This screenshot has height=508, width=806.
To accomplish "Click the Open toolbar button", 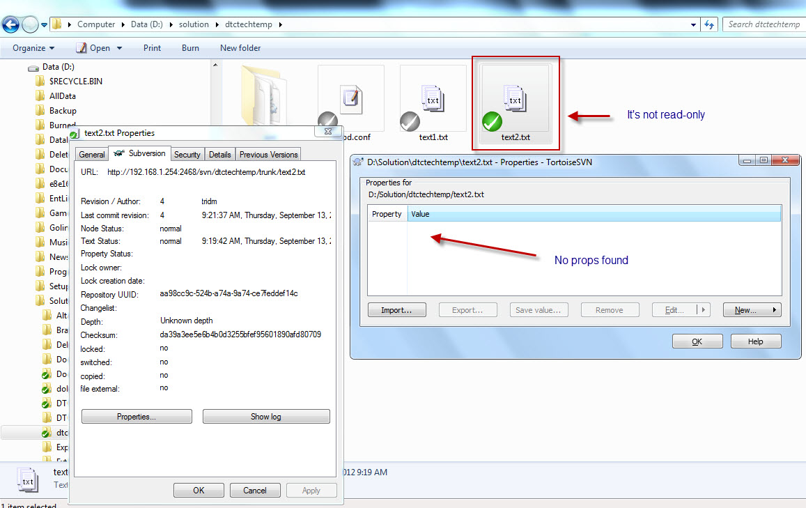I will pyautogui.click(x=93, y=48).
